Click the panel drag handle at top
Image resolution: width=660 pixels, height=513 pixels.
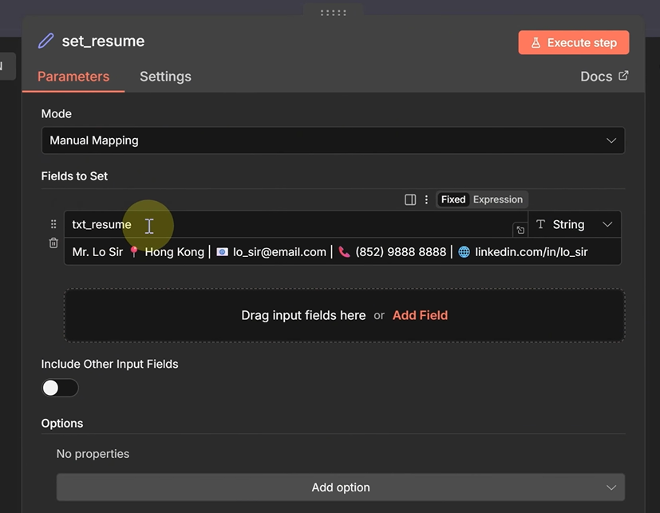pyautogui.click(x=333, y=13)
